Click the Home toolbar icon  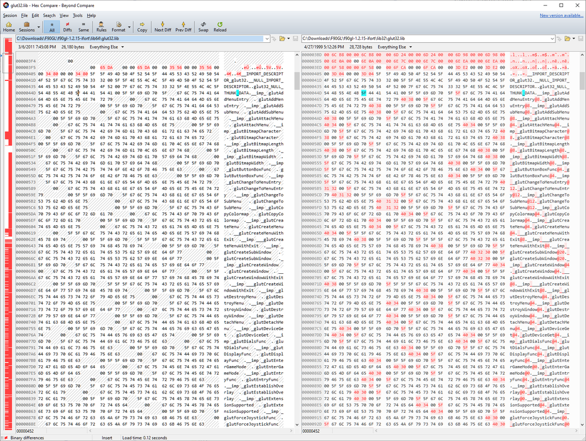9,26
